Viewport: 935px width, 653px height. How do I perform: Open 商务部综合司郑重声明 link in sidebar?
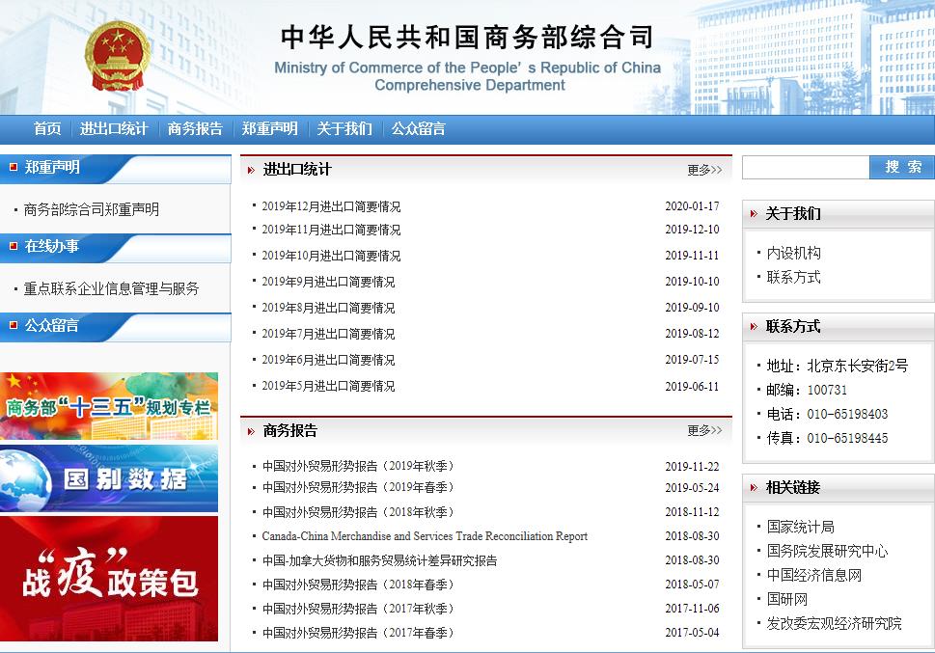tap(92, 209)
